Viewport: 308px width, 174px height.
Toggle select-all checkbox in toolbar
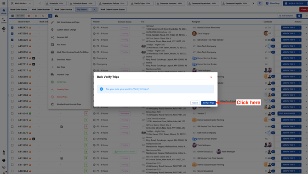coord(12,16)
